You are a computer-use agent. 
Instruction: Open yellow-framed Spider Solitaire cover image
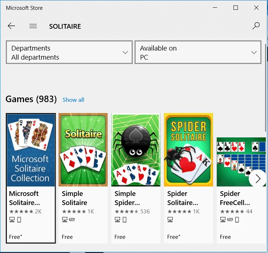pyautogui.click(x=188, y=150)
